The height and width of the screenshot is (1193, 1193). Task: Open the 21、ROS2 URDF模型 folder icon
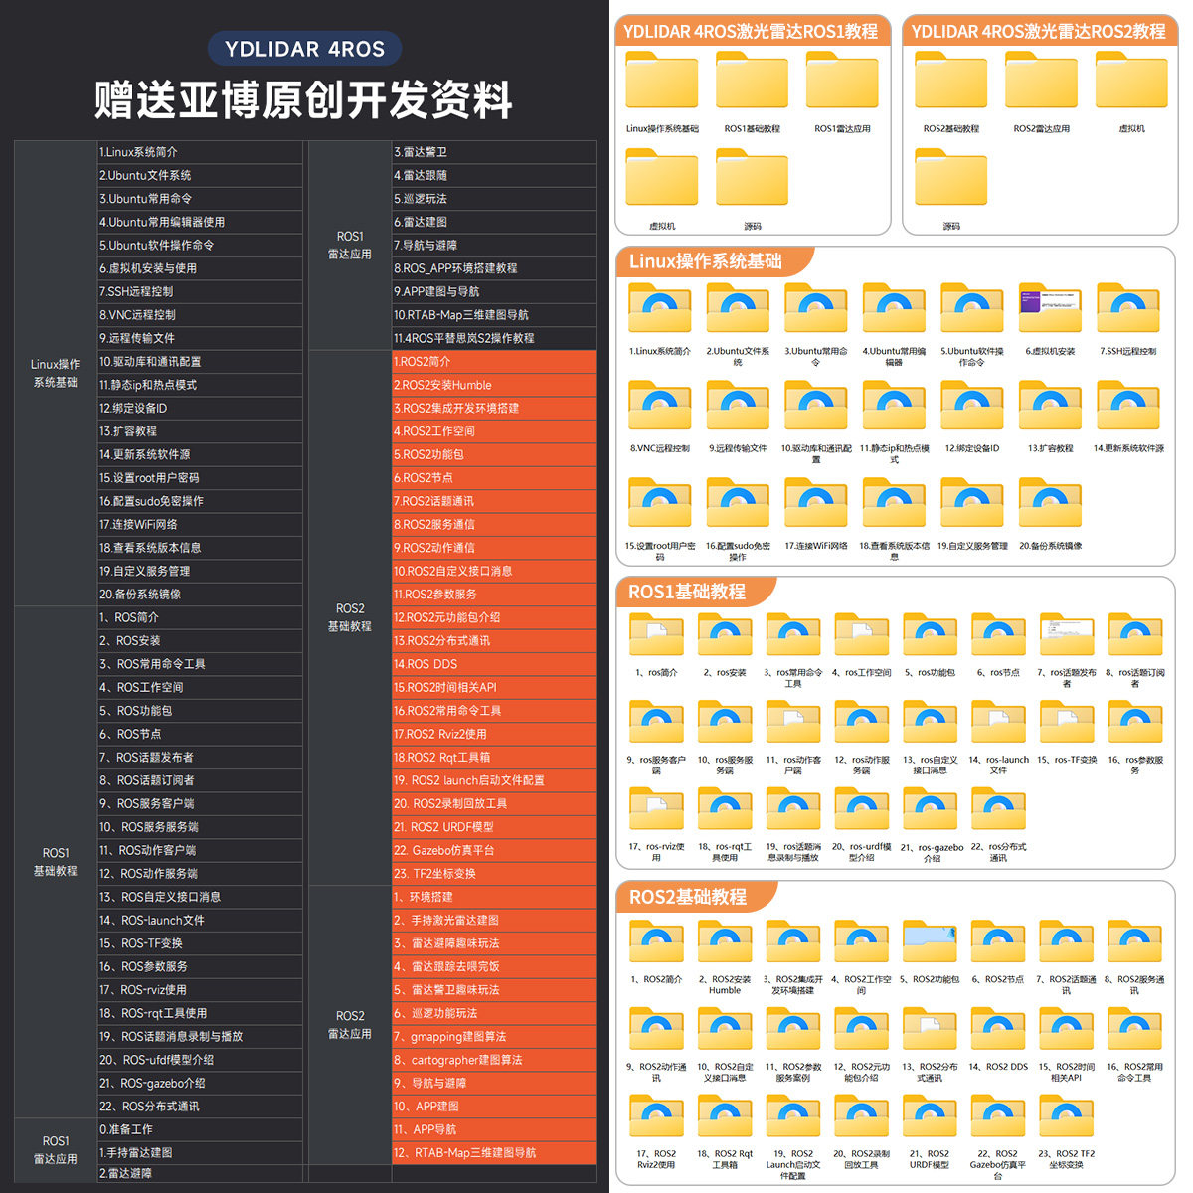point(931,1117)
